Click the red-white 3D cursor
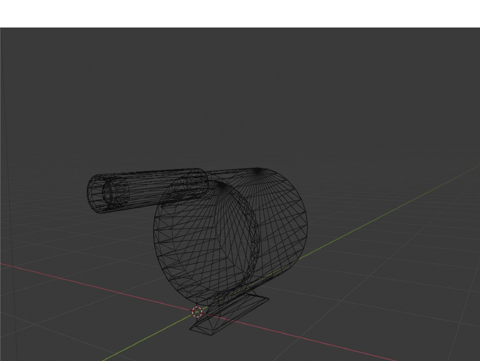Viewport: 480px width, 361px height. click(x=197, y=312)
